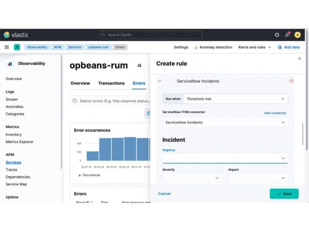The height and width of the screenshot is (232, 309).
Task: Expand the Alerts and rules menu
Action: coord(255,47)
